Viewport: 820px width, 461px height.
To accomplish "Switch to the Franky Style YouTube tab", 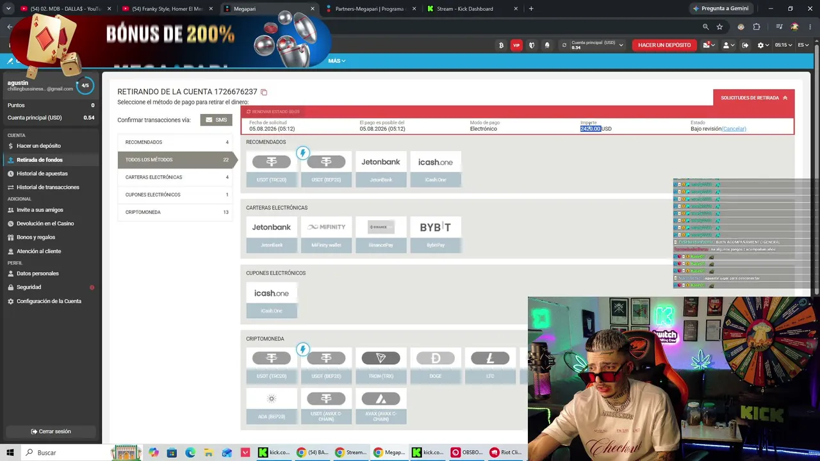I will [167, 9].
